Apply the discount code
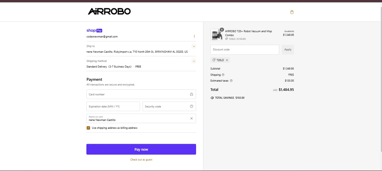 tap(288, 49)
